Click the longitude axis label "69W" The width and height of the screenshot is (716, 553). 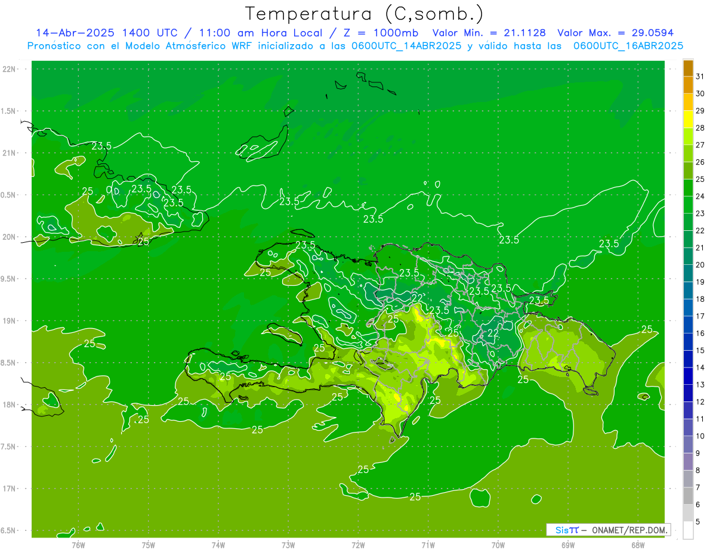coord(568,545)
